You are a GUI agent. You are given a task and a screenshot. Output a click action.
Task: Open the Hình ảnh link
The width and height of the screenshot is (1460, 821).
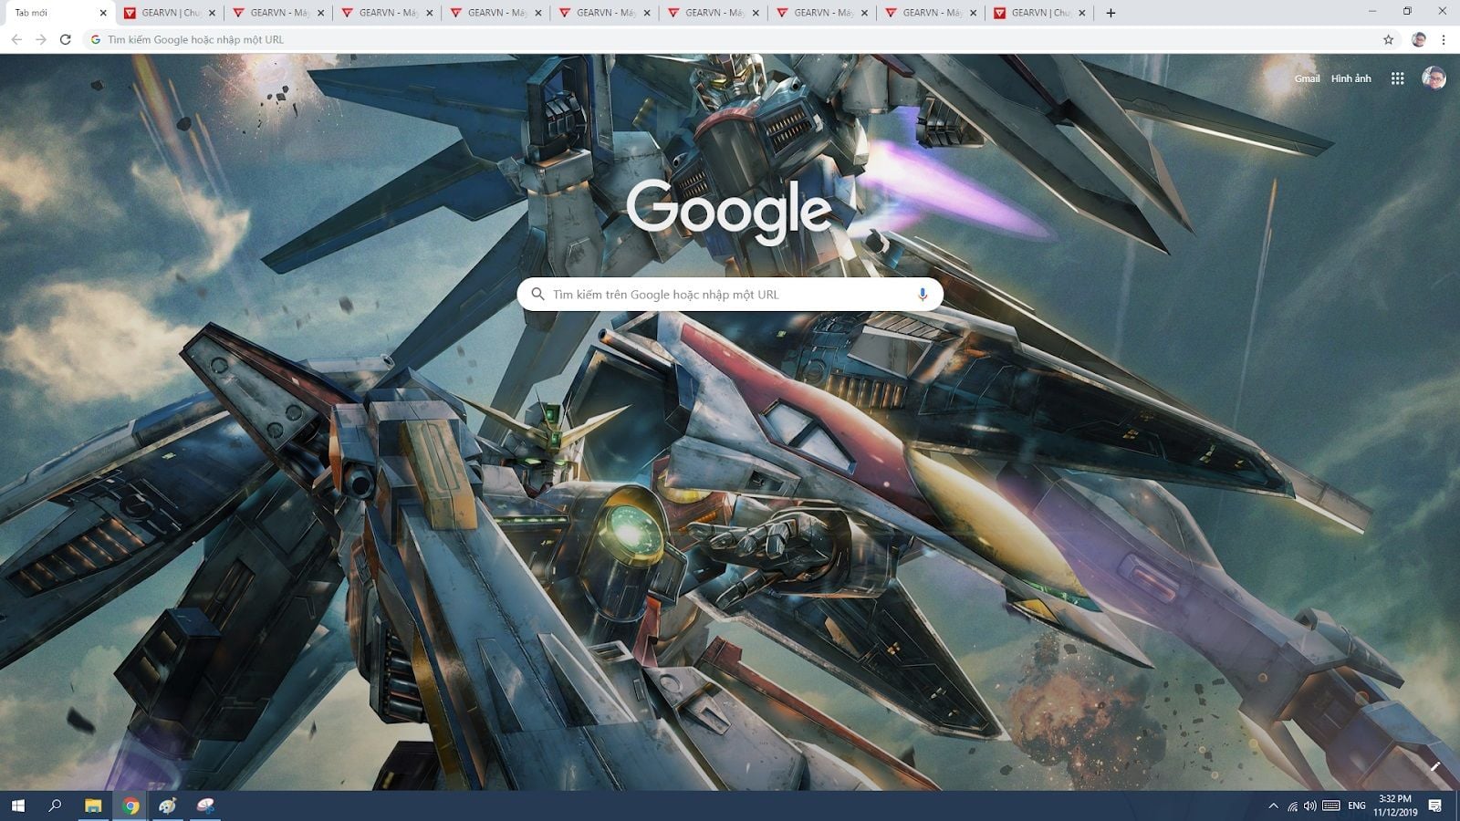[x=1350, y=78]
